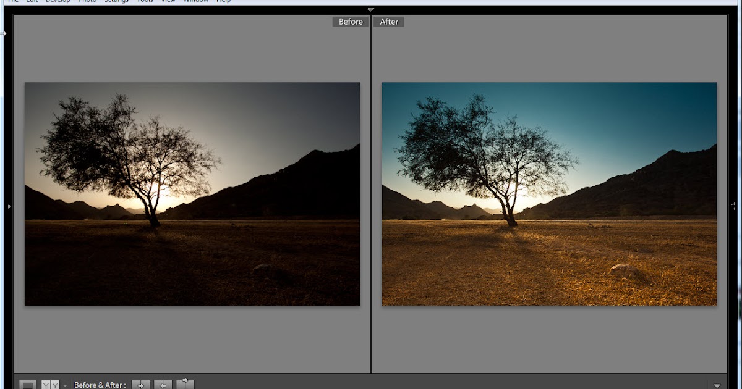The height and width of the screenshot is (389, 742).
Task: Open the Window menu
Action: (x=196, y=1)
